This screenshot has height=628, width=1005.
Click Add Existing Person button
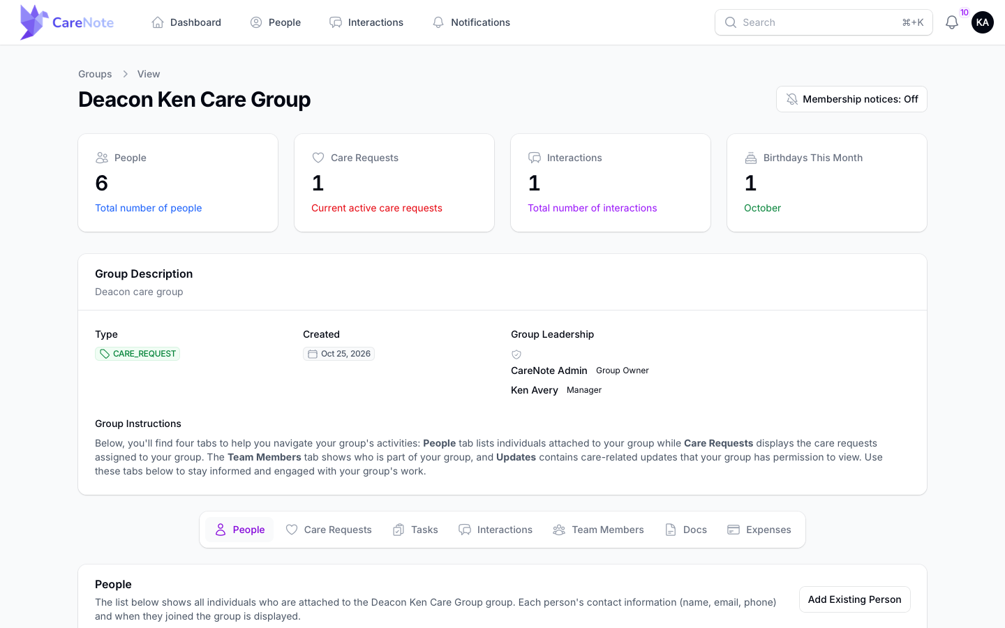pyautogui.click(x=854, y=599)
